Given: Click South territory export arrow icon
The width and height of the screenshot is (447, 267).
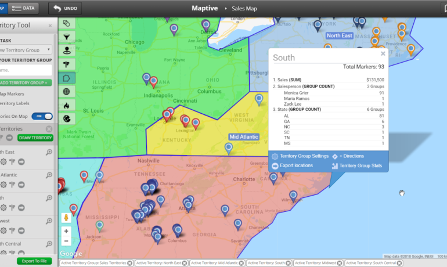Looking at the screenshot, I should click(x=21, y=208).
